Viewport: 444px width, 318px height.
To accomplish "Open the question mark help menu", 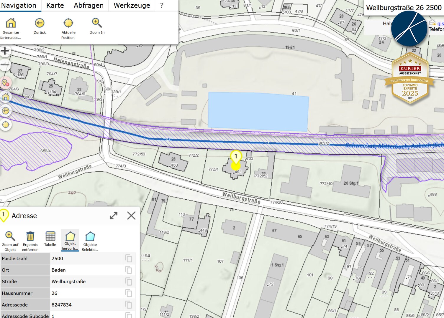I will (162, 5).
